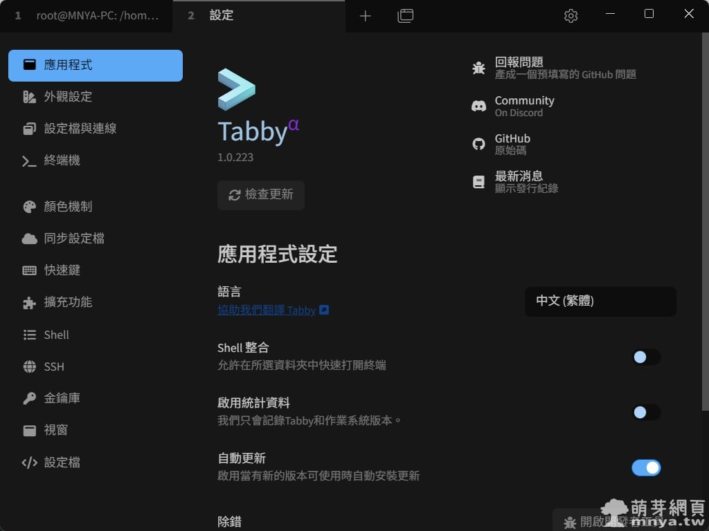Open the 快速鍵 settings section
Image resolution: width=709 pixels, height=531 pixels.
coord(62,270)
